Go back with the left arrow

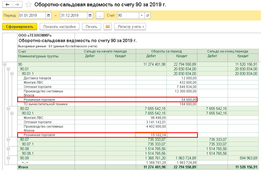7,5
